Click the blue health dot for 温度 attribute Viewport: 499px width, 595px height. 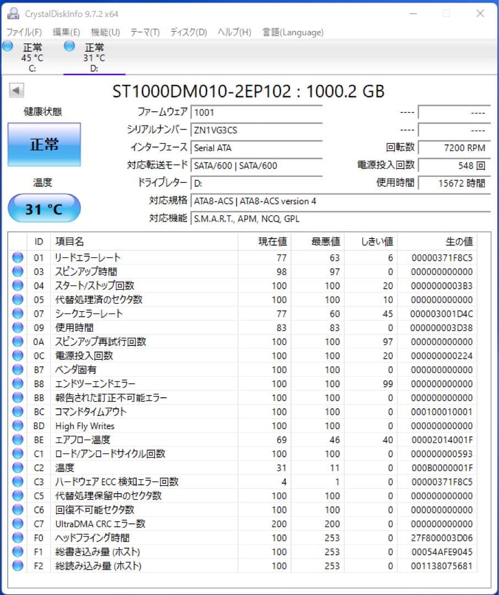tap(17, 468)
